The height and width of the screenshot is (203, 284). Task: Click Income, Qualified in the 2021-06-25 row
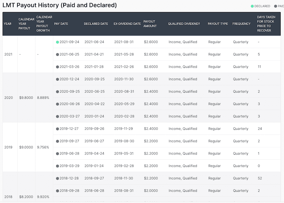pos(183,54)
